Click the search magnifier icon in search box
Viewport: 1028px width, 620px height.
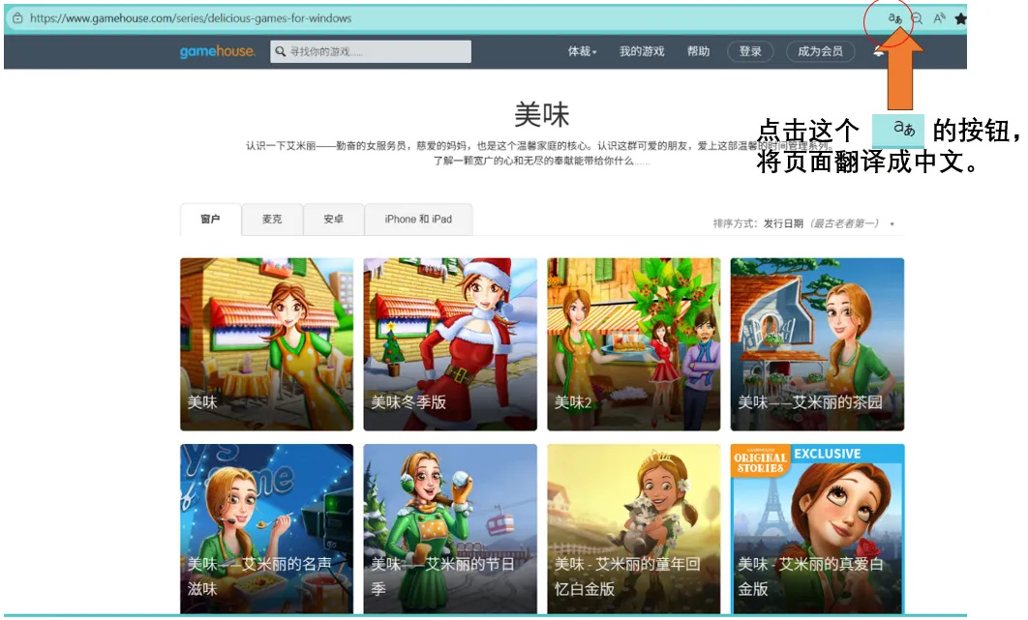point(281,51)
